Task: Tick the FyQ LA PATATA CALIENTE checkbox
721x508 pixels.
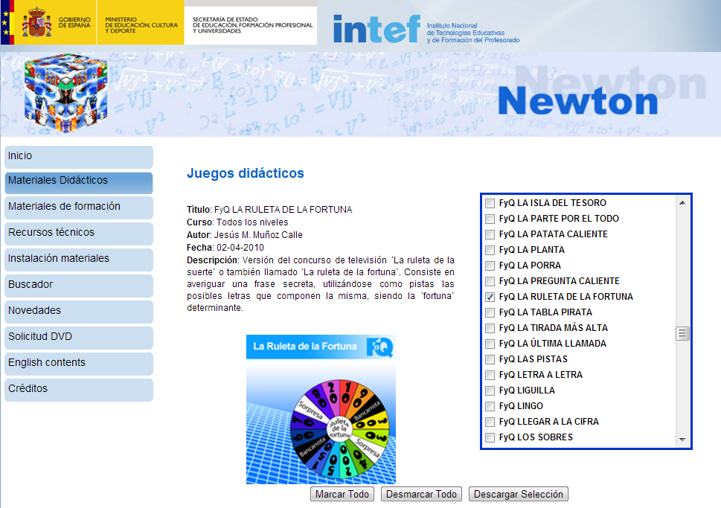Action: [x=490, y=234]
